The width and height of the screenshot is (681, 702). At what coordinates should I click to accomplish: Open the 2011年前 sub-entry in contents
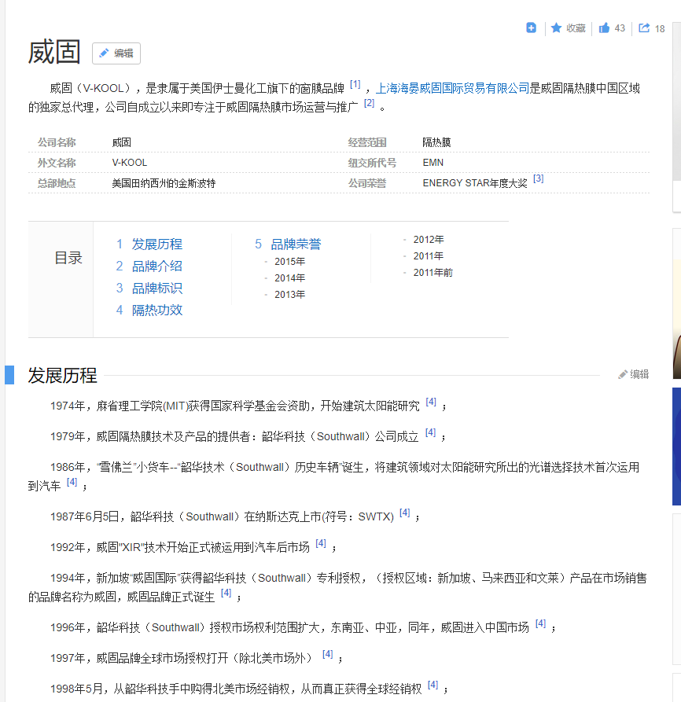[x=433, y=273]
